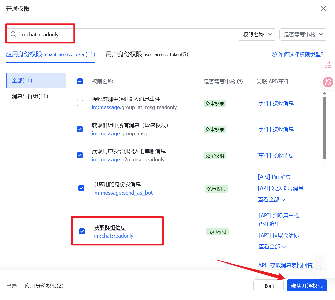Viewport: 335px width, 300px height.
Task: Click question icon next to 如何选择权限类型
Action: 274,54
